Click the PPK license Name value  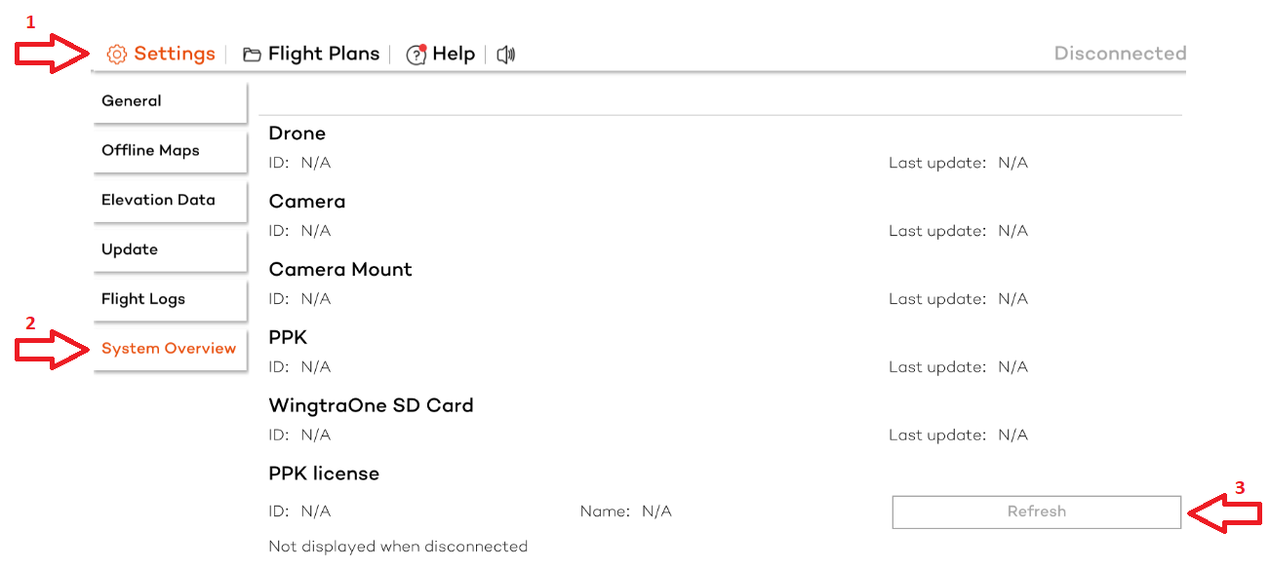(656, 511)
